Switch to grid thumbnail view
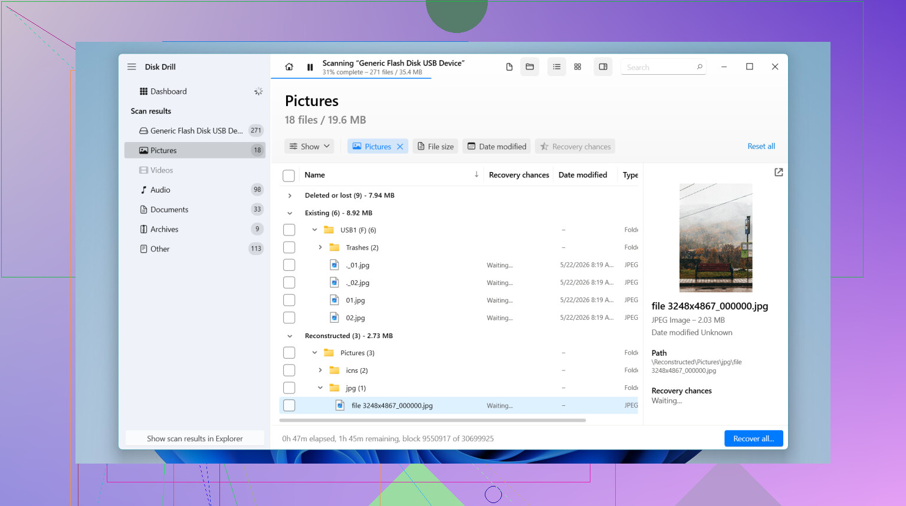Screen dimensions: 906x506 (577, 67)
